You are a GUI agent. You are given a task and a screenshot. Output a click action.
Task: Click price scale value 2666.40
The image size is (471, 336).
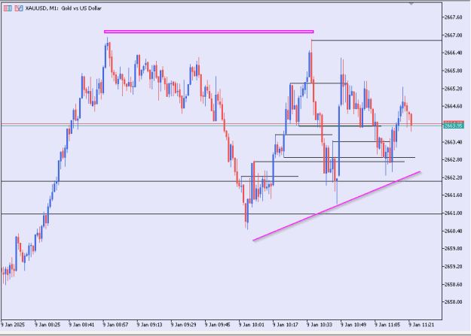coord(453,53)
